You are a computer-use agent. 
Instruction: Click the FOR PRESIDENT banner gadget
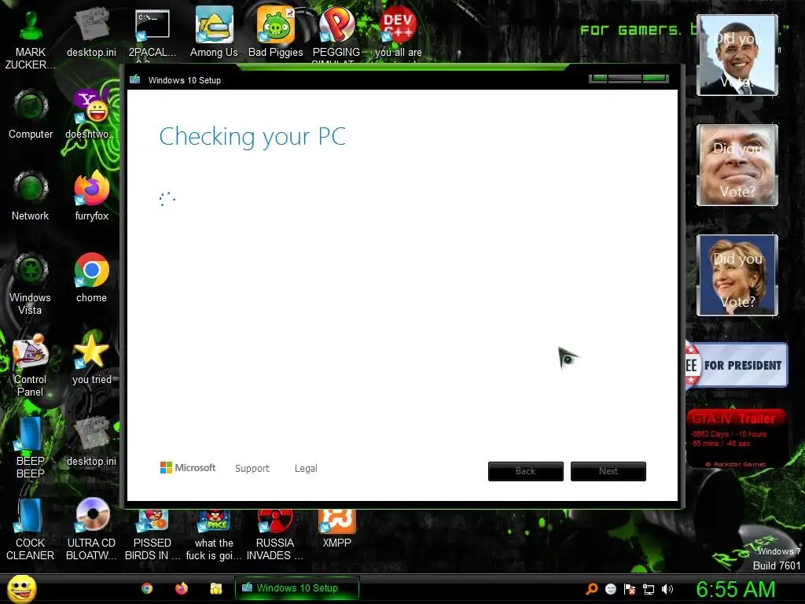[x=736, y=365]
